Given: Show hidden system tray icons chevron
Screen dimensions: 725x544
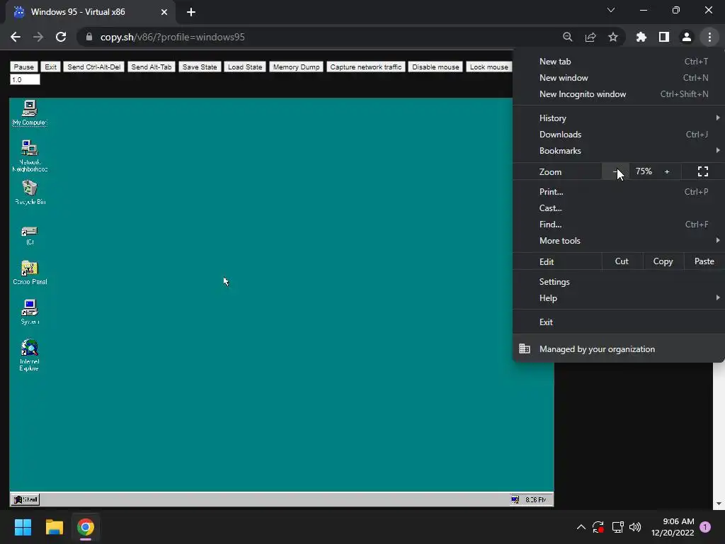Looking at the screenshot, I should click(x=581, y=527).
